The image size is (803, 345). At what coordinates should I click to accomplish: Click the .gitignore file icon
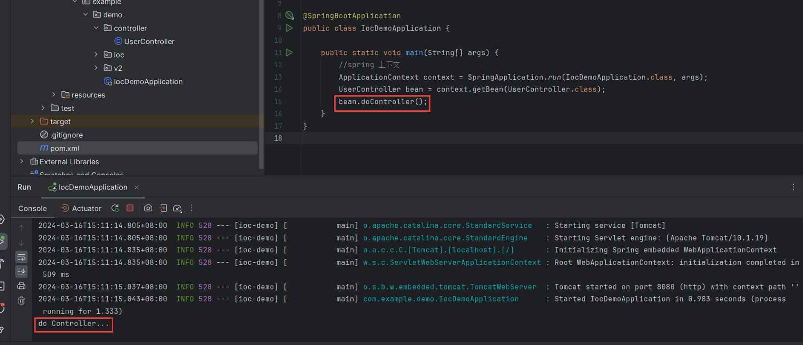pyautogui.click(x=44, y=134)
